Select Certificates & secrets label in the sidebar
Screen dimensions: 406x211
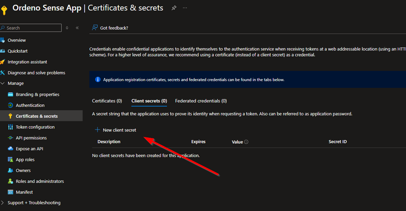pyautogui.click(x=37, y=116)
